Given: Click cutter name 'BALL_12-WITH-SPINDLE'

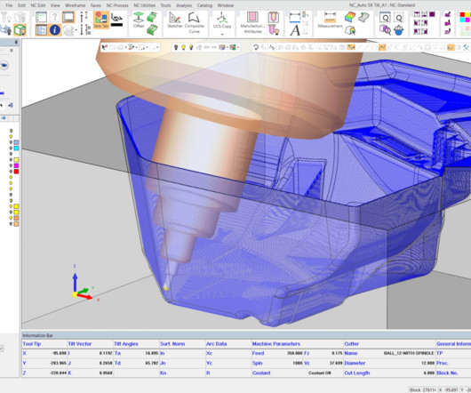Looking at the screenshot, I should pos(409,353).
